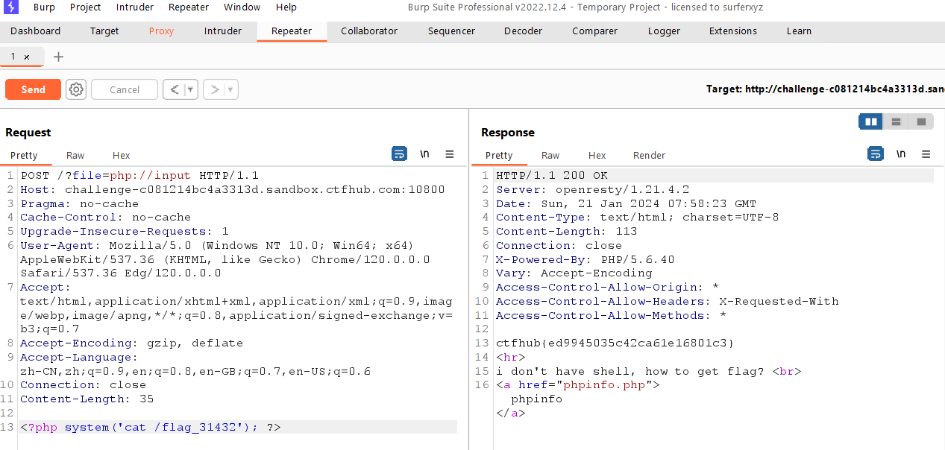
Task: Click the POST /?file=php://input request line
Action: click(139, 176)
